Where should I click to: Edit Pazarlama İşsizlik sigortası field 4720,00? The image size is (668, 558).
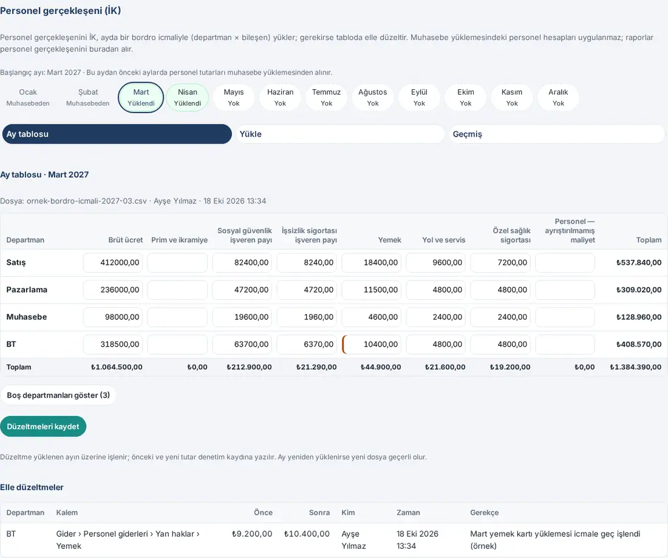[x=307, y=290]
